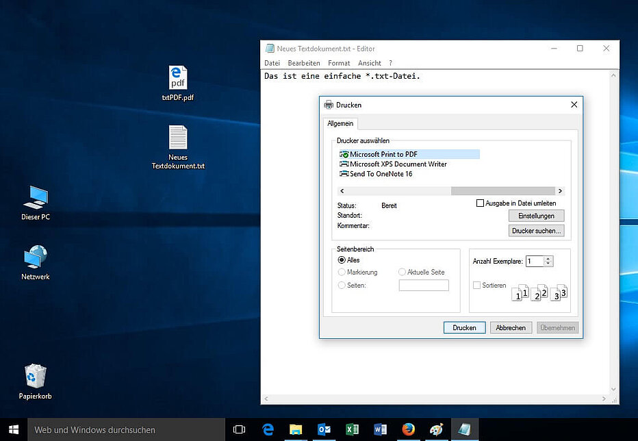
Task: Click the Anzahl Exemplare number field
Action: 535,262
